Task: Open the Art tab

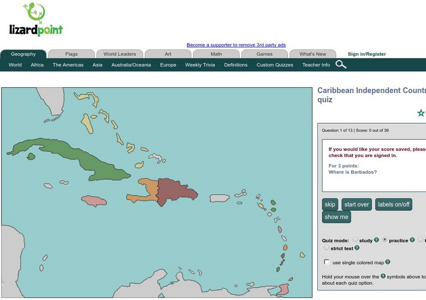Action: (x=168, y=54)
